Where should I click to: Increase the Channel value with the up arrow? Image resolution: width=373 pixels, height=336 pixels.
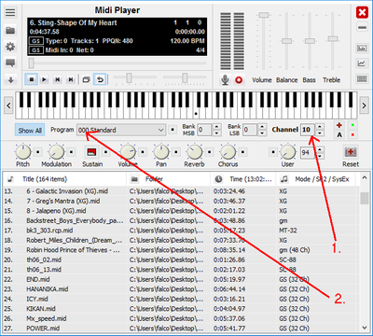(x=320, y=127)
